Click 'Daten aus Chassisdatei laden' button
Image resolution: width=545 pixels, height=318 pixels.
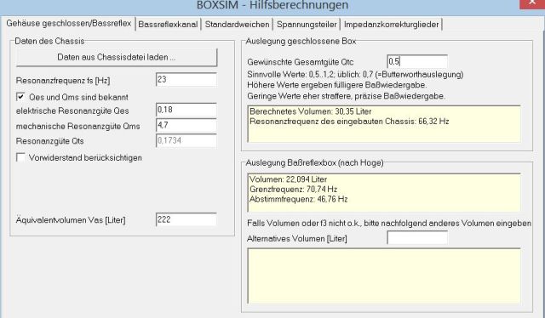tap(117, 57)
